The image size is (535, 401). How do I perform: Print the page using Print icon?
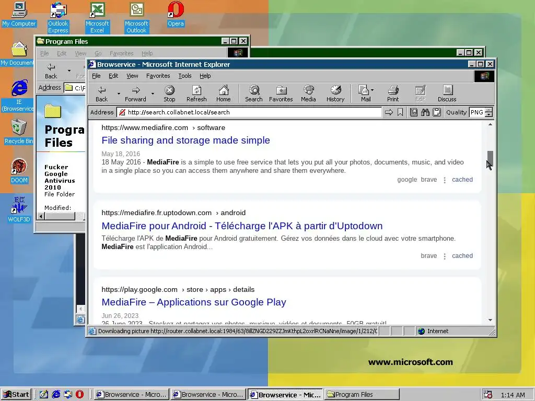393,93
